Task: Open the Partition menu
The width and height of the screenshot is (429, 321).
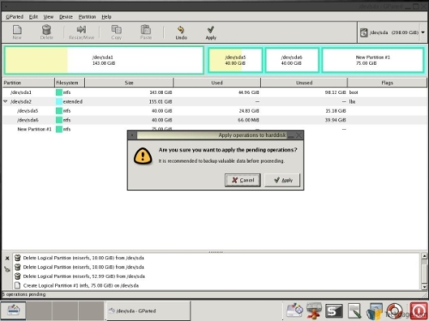Action: click(88, 17)
